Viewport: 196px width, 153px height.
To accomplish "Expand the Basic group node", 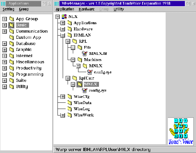I will click(x=5, y=25).
